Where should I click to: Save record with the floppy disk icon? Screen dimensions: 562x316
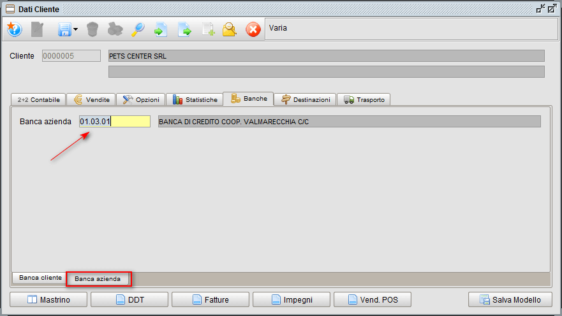pos(65,30)
